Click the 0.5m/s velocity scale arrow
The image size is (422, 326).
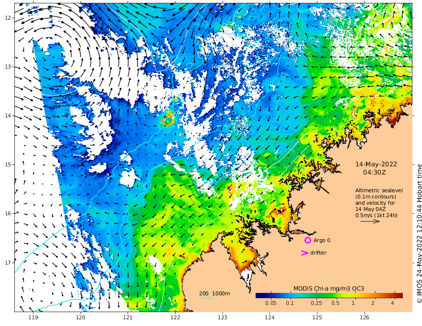(x=370, y=221)
